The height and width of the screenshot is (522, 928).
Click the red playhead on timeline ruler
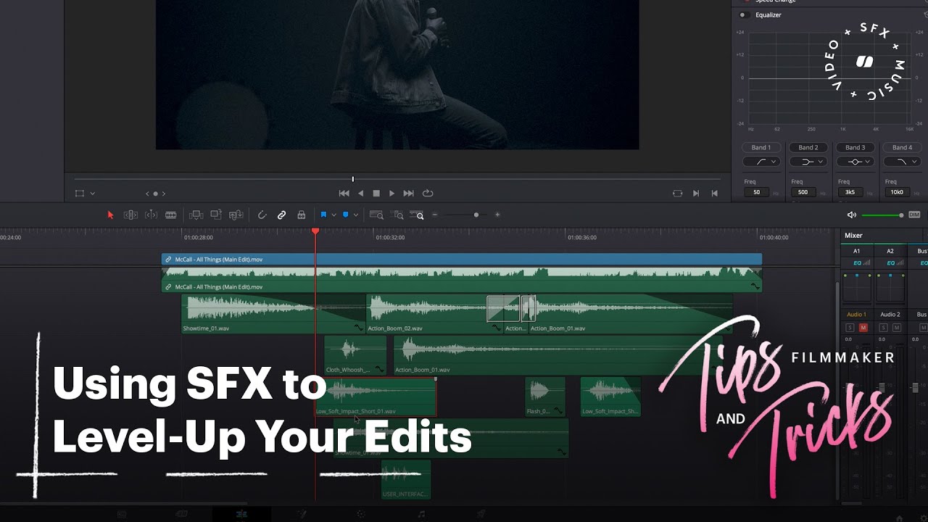click(315, 231)
